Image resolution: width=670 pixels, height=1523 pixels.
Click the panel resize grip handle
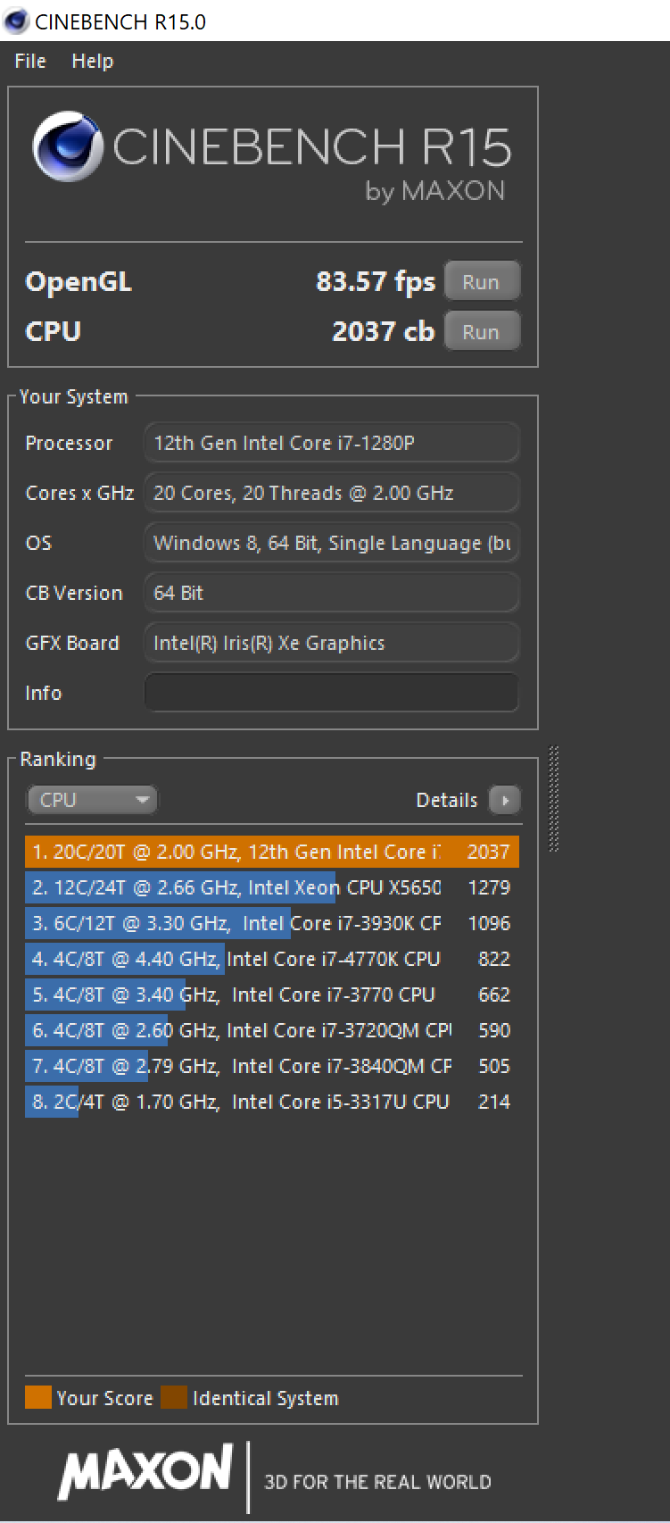click(x=554, y=799)
